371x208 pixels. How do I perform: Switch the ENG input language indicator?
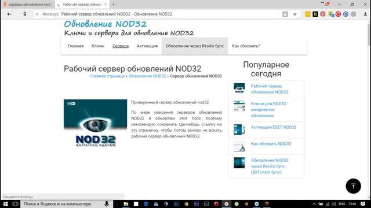[x=341, y=204]
